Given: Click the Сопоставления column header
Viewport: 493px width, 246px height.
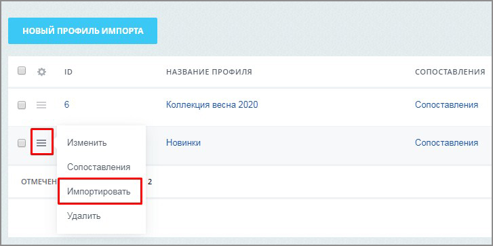Looking at the screenshot, I should coord(450,72).
